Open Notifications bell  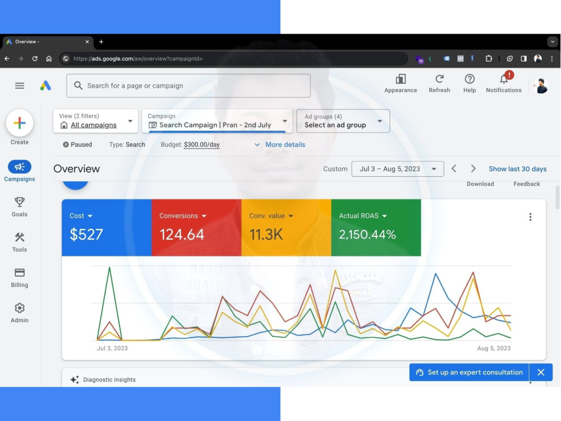(504, 83)
